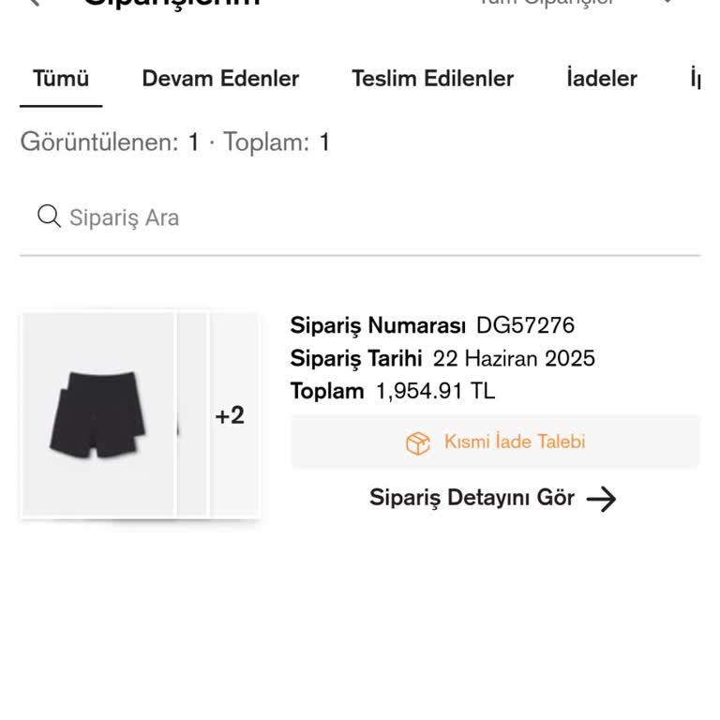
Task: Select the Tümü tab
Action: 61,79
